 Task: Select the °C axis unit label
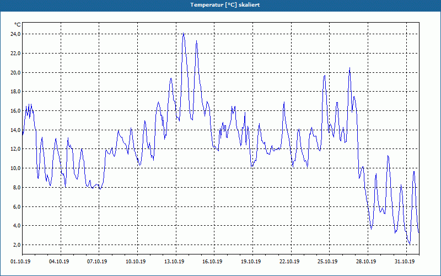click(17, 25)
